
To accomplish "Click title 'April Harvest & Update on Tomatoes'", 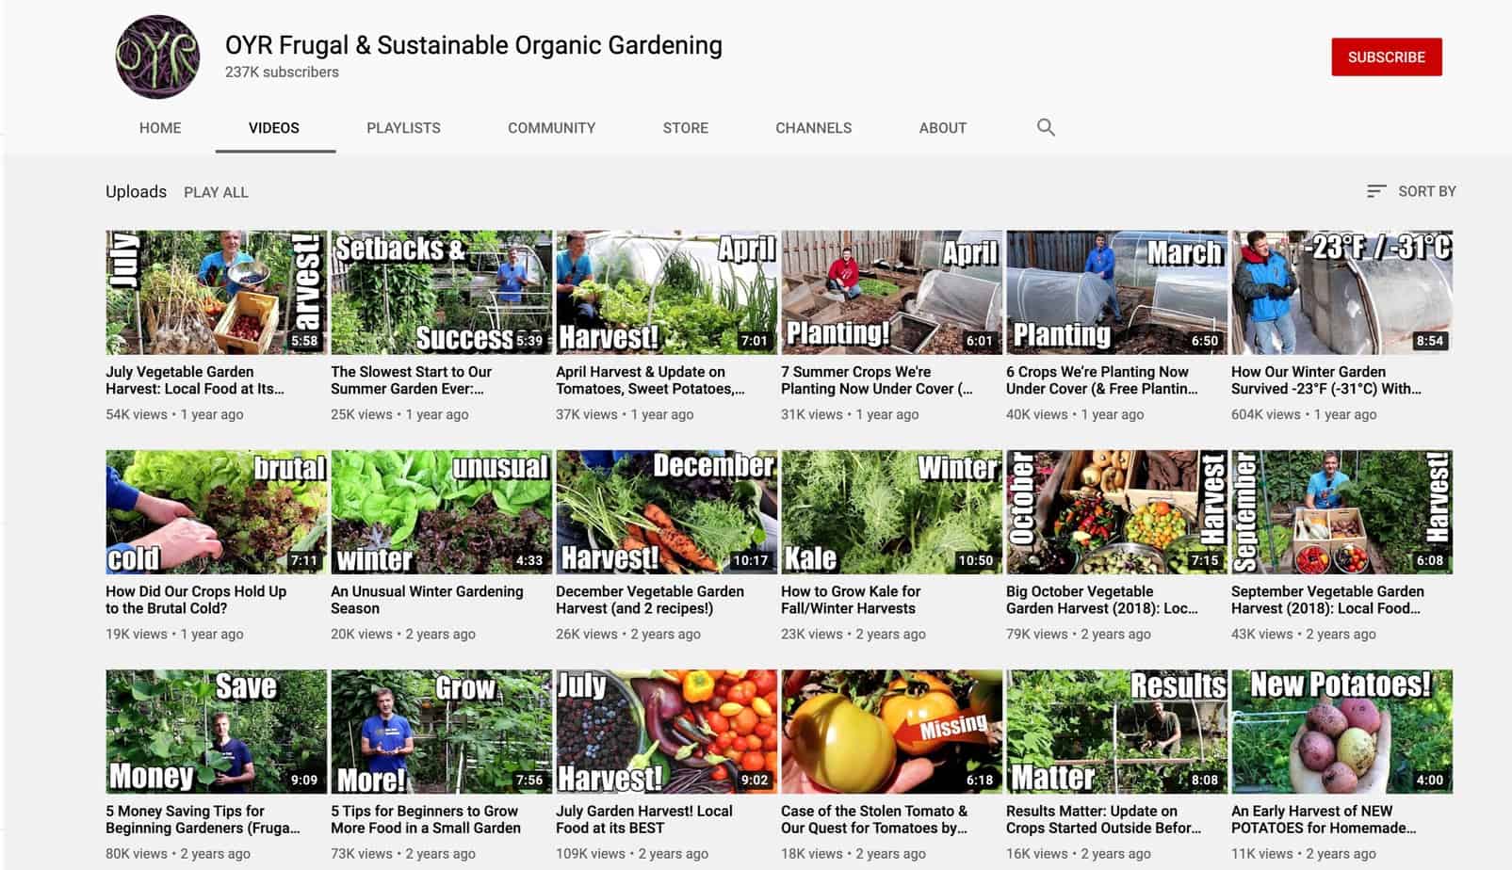I will [x=650, y=380].
